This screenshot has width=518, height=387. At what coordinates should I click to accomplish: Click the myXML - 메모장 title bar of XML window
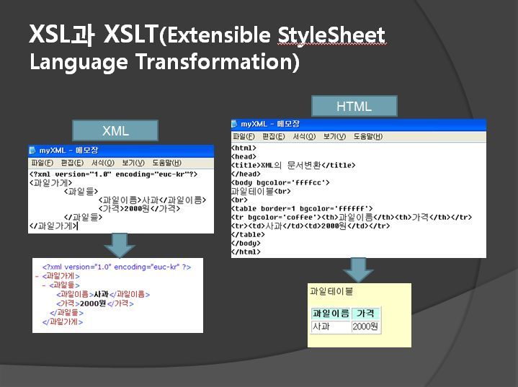click(x=121, y=151)
